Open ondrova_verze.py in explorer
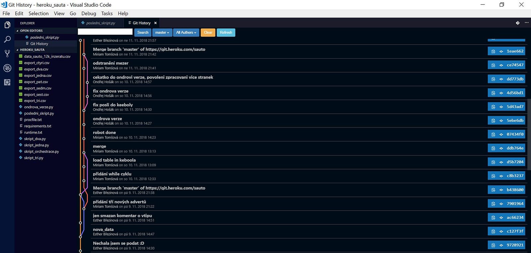Image resolution: width=531 pixels, height=253 pixels. pyautogui.click(x=38, y=107)
